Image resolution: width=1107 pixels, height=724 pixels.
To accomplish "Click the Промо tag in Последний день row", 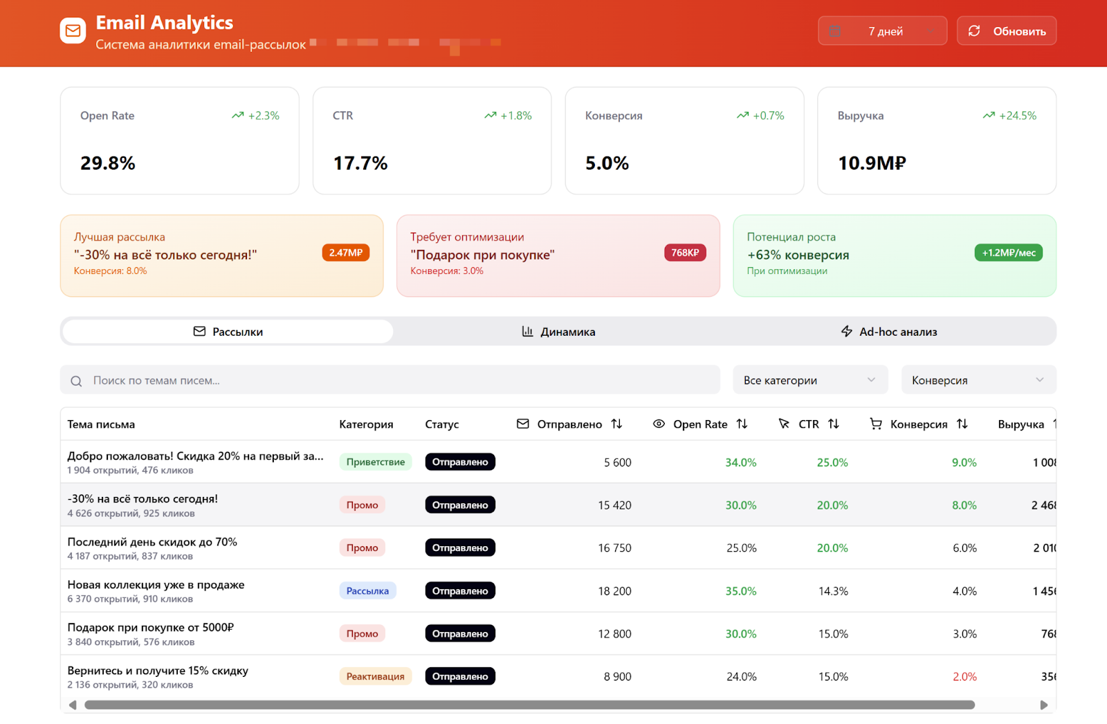I will pyautogui.click(x=362, y=547).
